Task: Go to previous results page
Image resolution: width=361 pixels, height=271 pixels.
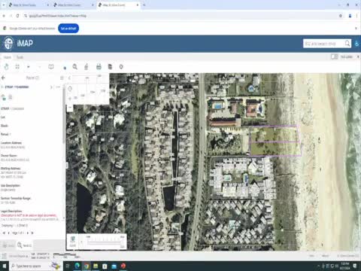Action: pyautogui.click(x=9, y=233)
